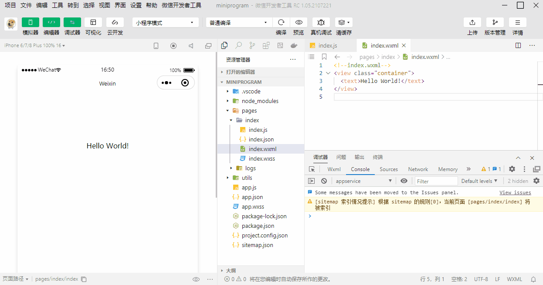This screenshot has height=285, width=543.
Task: Click the 上传 upload icon
Action: point(472,22)
